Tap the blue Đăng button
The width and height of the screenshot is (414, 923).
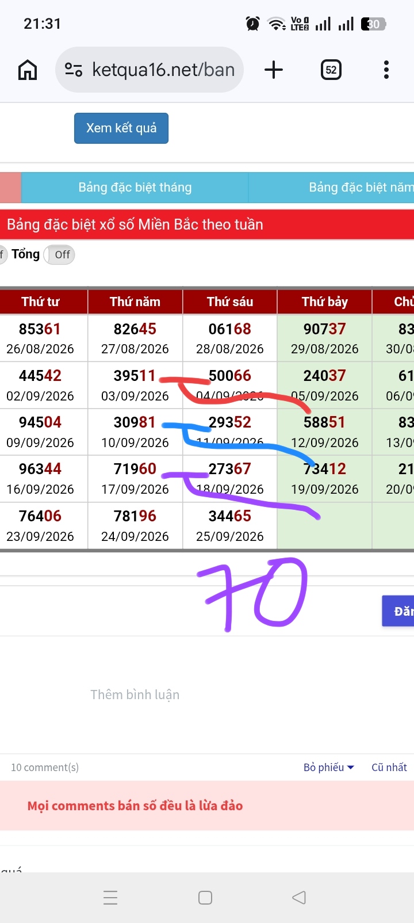(x=398, y=611)
